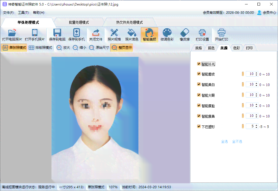278x191 pixels.
Task: Switch to 排版照模式 grid view
Action: coord(40,48)
